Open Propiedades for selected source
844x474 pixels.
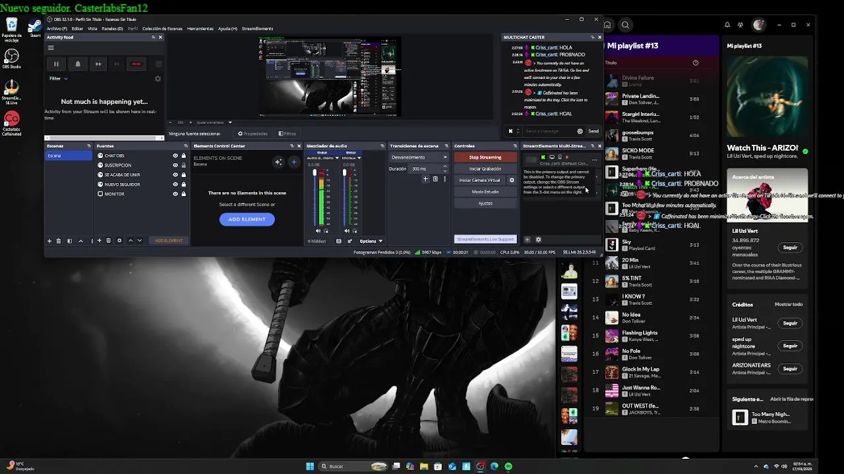pyautogui.click(x=253, y=134)
